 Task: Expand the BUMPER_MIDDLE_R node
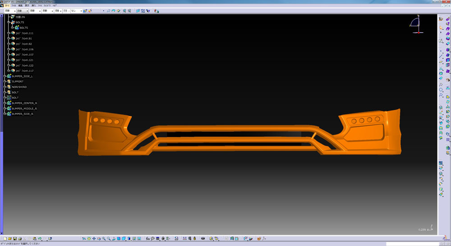(5, 108)
